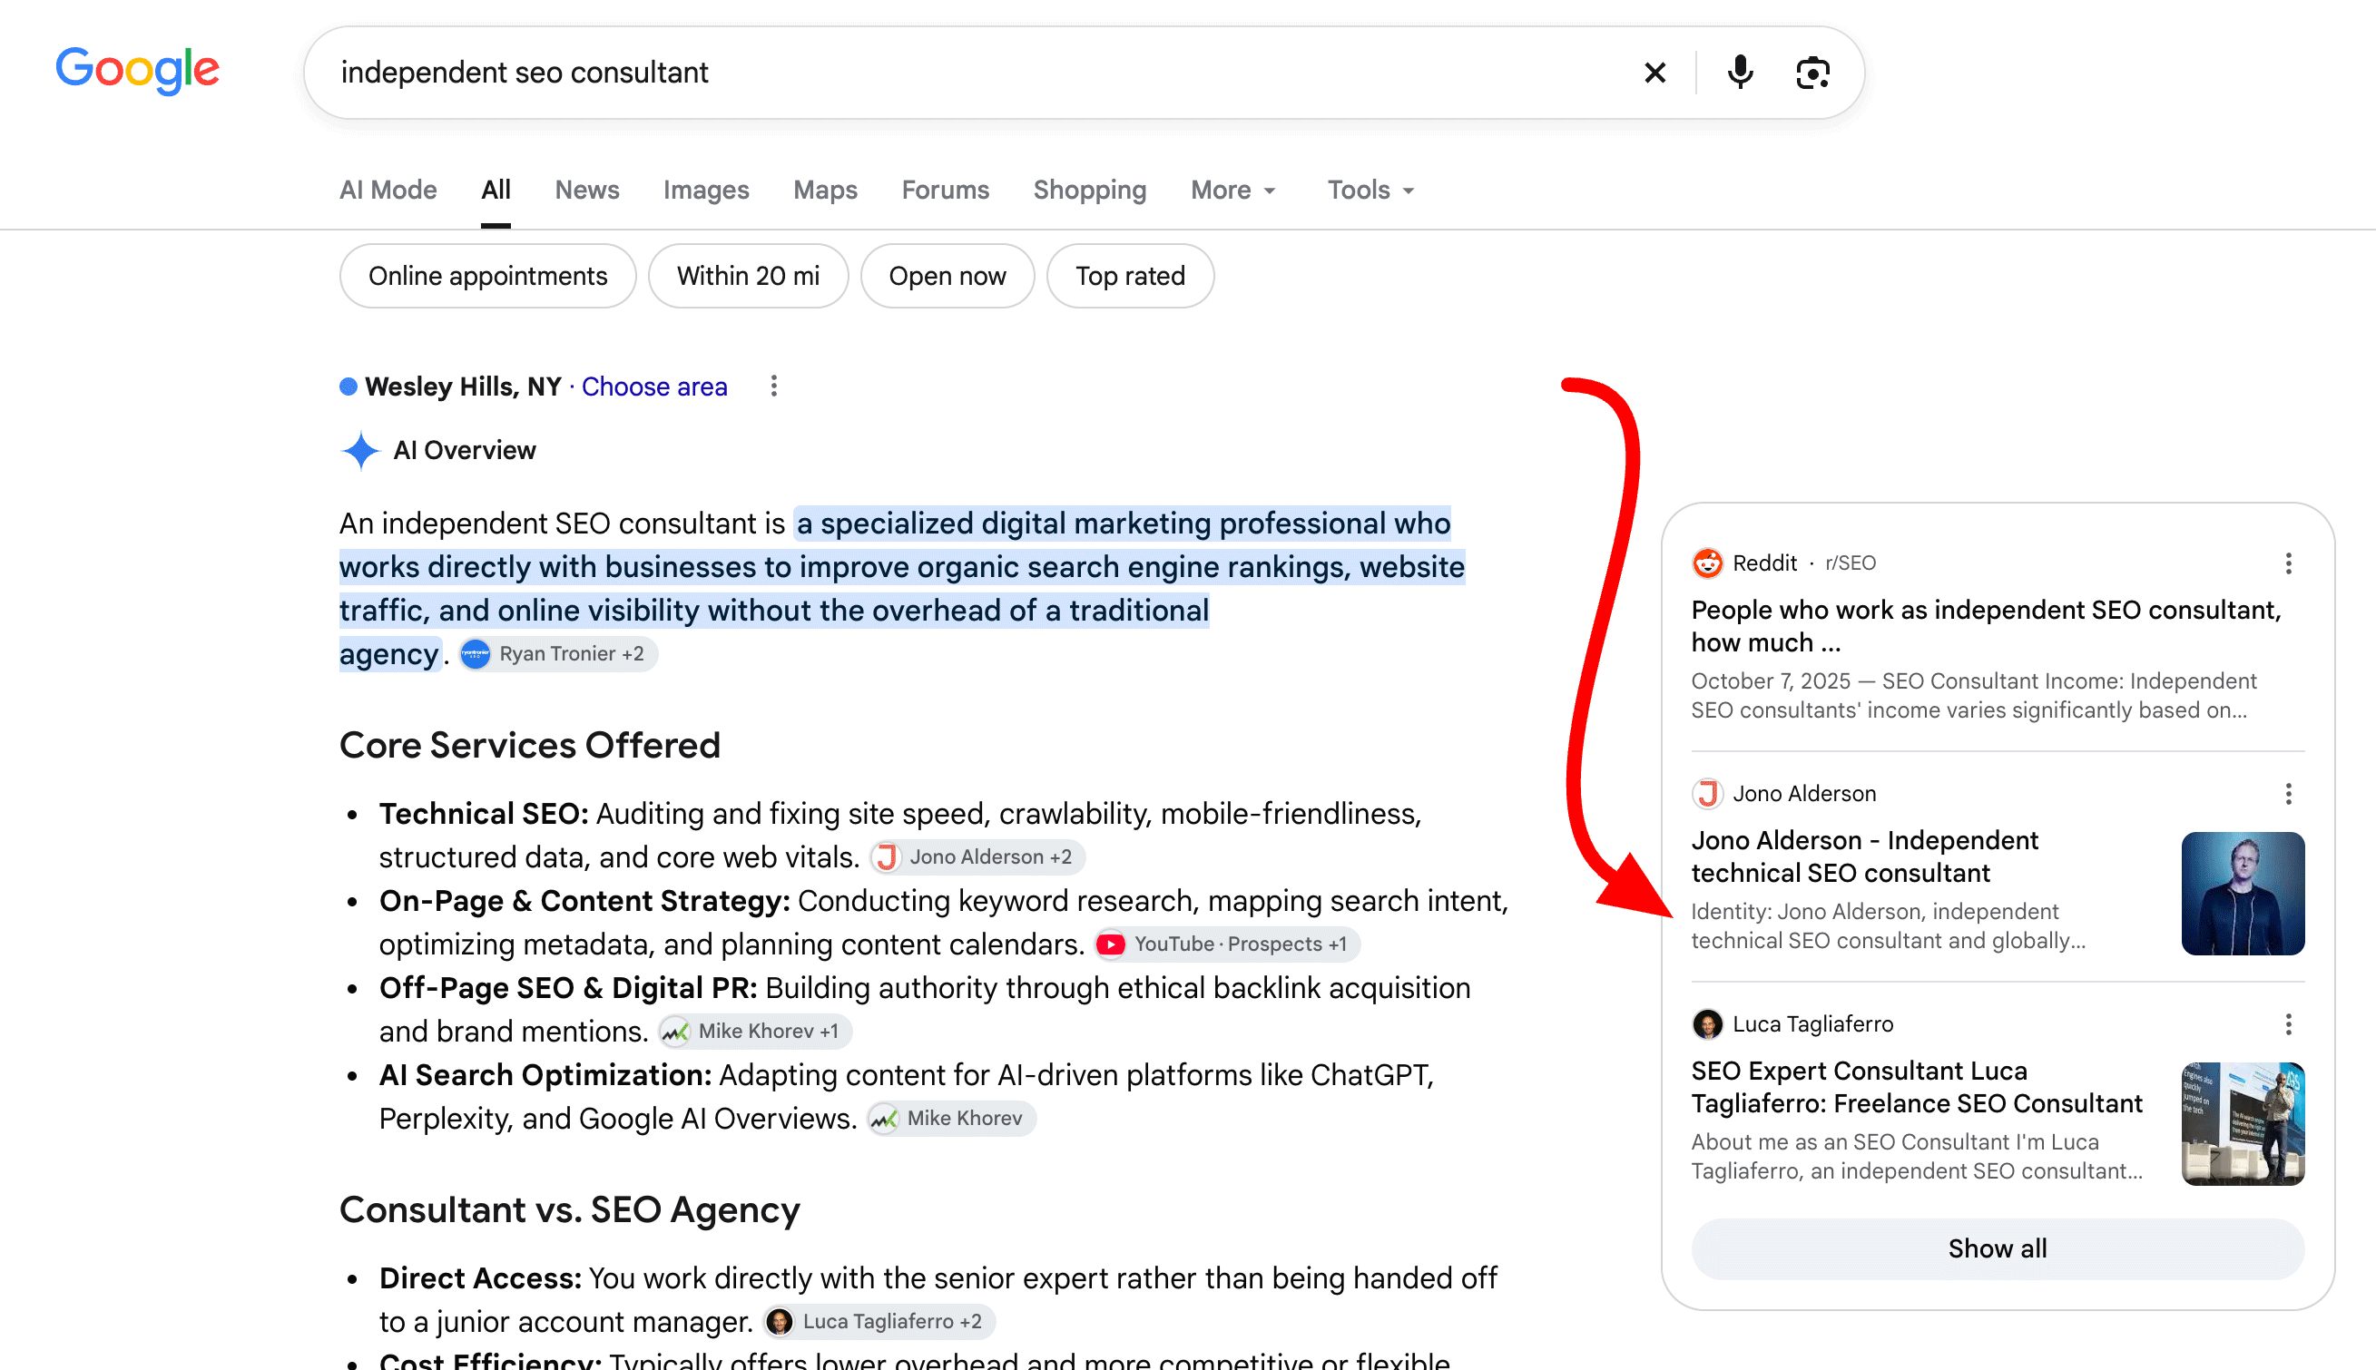Click the Luca Tagliaferro conference thumbnail
This screenshot has width=2376, height=1370.
[2243, 1123]
